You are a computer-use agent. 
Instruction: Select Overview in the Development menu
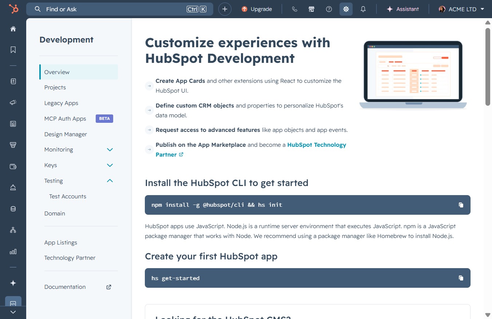pyautogui.click(x=79, y=72)
